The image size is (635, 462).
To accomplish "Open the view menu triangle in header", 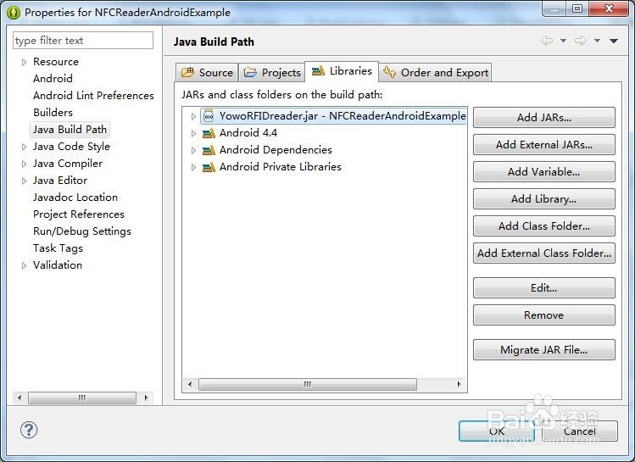I will (x=614, y=41).
